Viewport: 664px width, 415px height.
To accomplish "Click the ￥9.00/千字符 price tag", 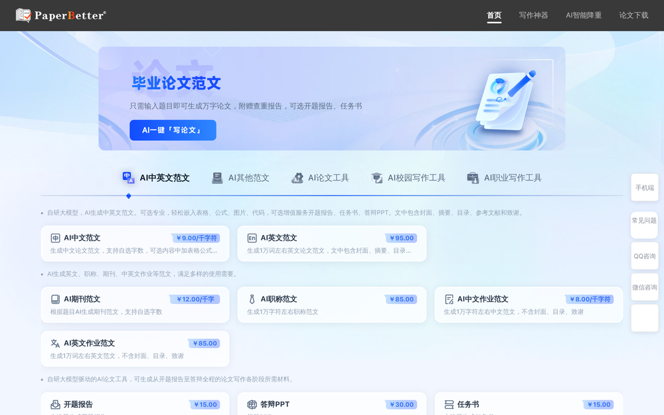I will tap(196, 238).
